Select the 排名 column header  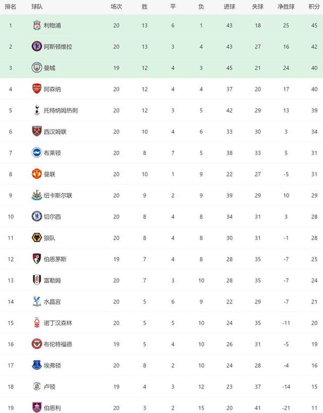(11, 7)
